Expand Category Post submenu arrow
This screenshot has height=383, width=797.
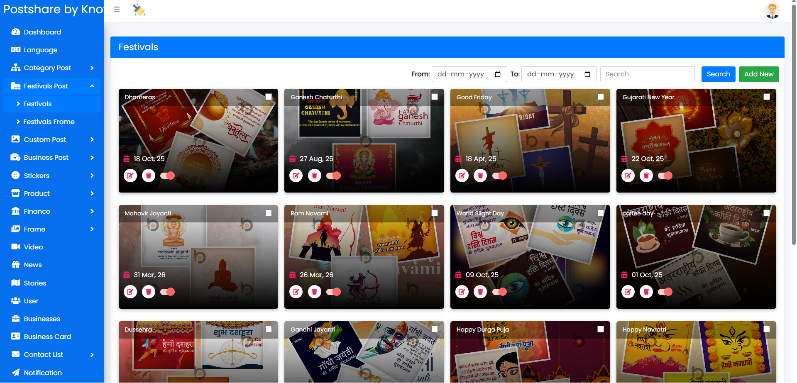click(92, 68)
